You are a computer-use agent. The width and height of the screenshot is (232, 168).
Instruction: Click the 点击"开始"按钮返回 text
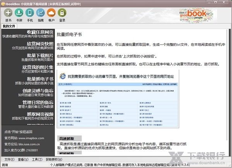[x=18, y=132]
